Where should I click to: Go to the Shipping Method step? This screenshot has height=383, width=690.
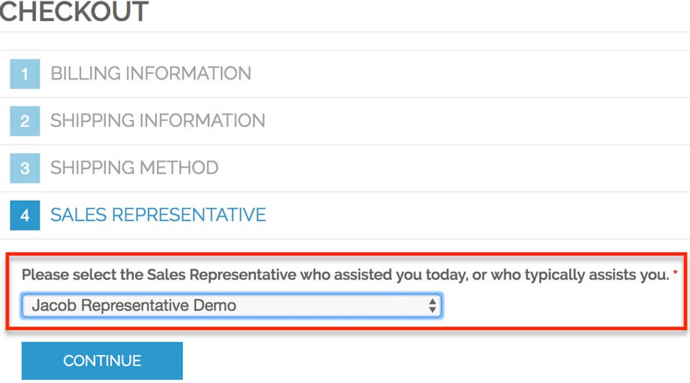click(x=135, y=168)
